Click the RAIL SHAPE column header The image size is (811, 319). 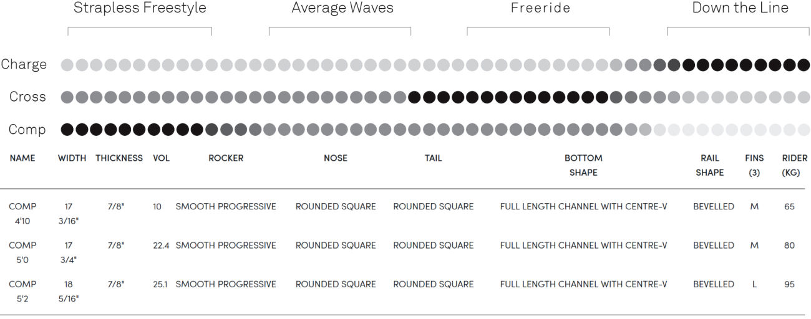[710, 165]
